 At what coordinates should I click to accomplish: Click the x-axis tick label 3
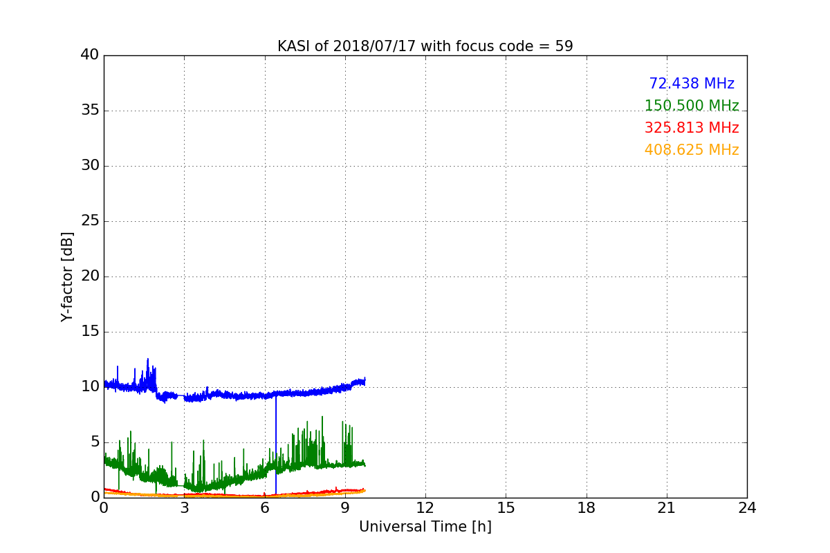pos(184,508)
